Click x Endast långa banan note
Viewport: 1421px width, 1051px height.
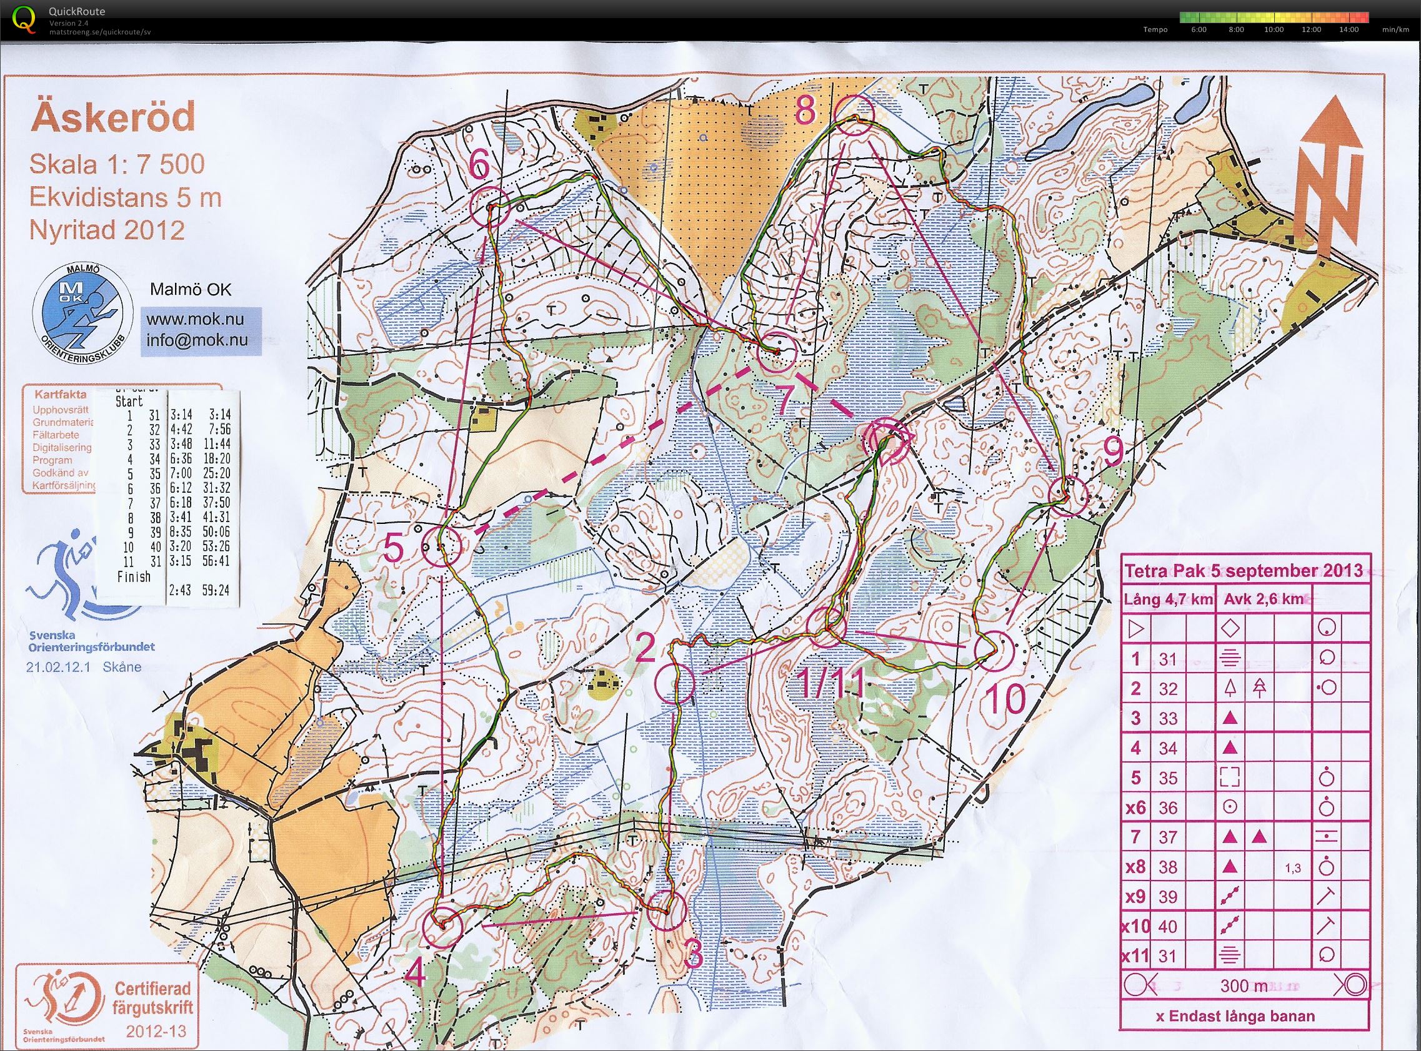pos(1244,1016)
